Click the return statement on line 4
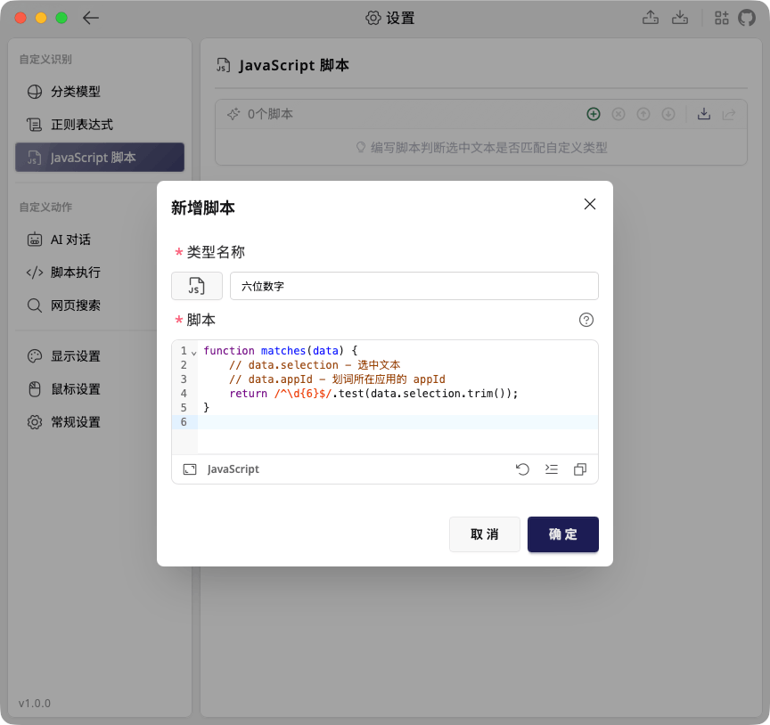Viewport: 770px width, 725px height. point(373,394)
